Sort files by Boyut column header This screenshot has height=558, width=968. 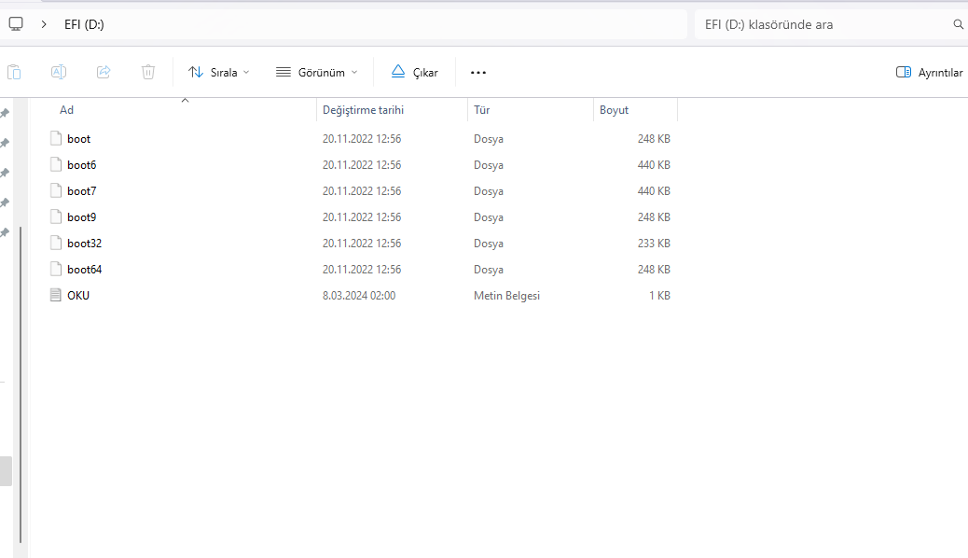click(614, 110)
